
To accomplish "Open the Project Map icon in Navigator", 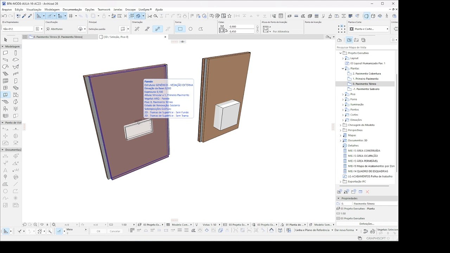I will (339, 40).
